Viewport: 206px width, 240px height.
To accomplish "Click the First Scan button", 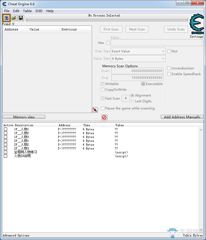I will click(x=111, y=29).
